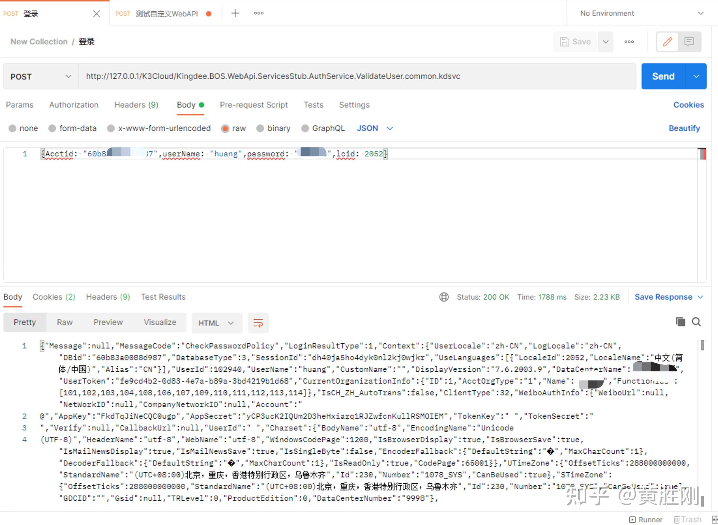Viewport: 718px width, 525px height.
Task: Open the Raw response view tab
Action: [x=65, y=322]
